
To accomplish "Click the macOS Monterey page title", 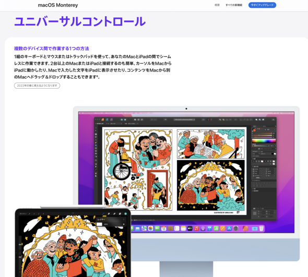I will point(58,5).
